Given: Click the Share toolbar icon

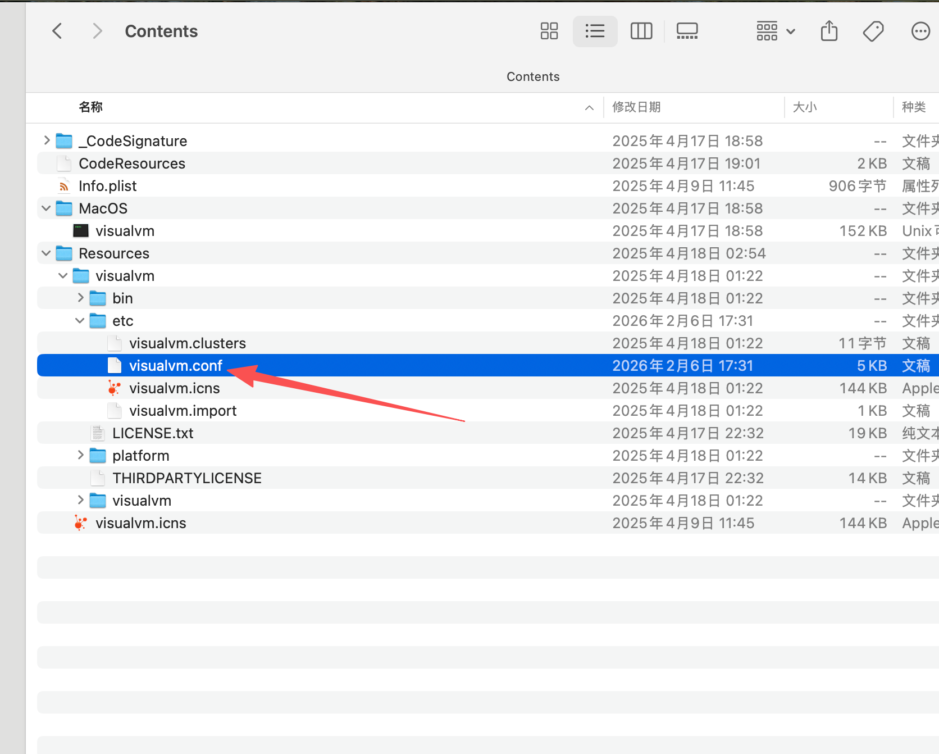Looking at the screenshot, I should pyautogui.click(x=829, y=31).
